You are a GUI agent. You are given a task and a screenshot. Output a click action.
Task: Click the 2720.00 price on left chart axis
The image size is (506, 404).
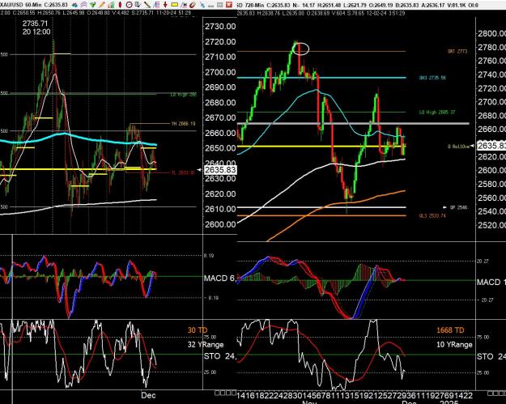click(x=220, y=41)
